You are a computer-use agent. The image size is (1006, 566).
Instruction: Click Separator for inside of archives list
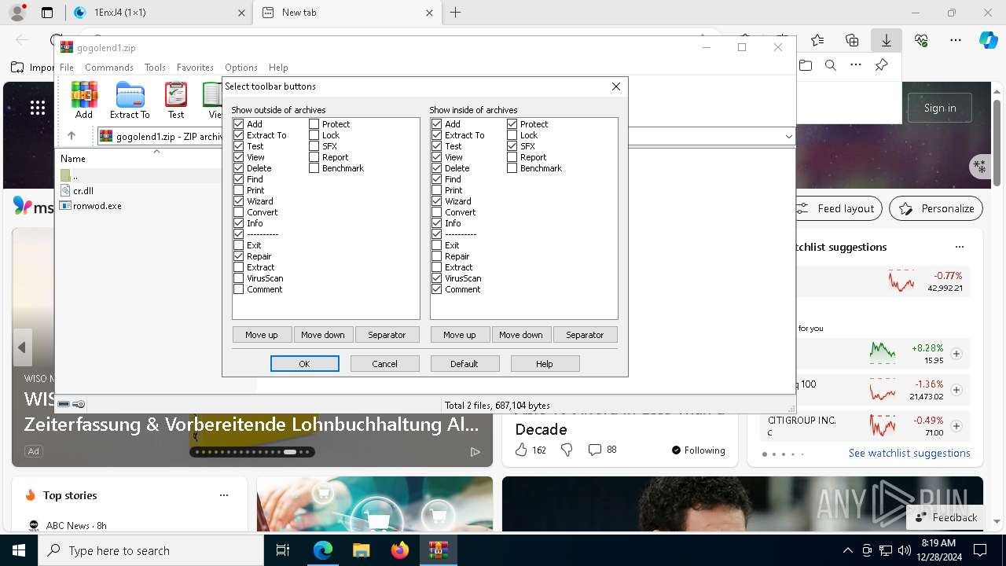(x=586, y=335)
